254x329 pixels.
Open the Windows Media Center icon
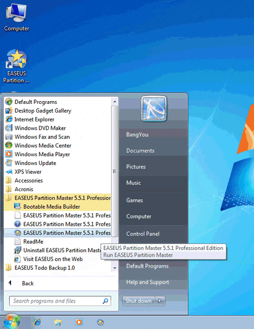coord(9,145)
